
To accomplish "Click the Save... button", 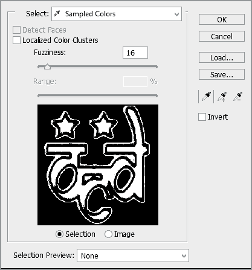I will [222, 75].
